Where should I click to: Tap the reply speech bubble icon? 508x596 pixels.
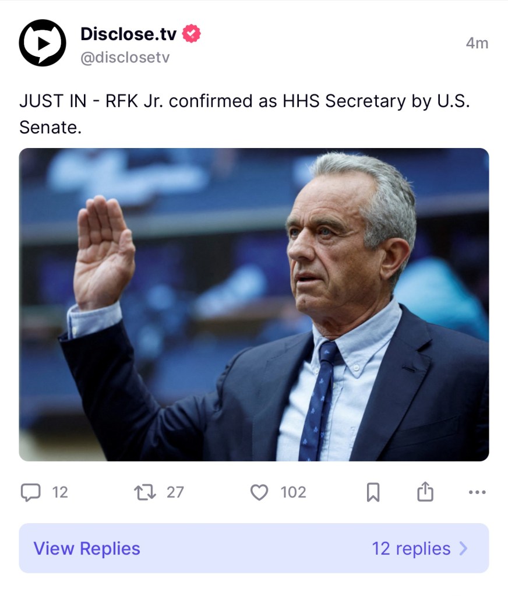coord(30,493)
